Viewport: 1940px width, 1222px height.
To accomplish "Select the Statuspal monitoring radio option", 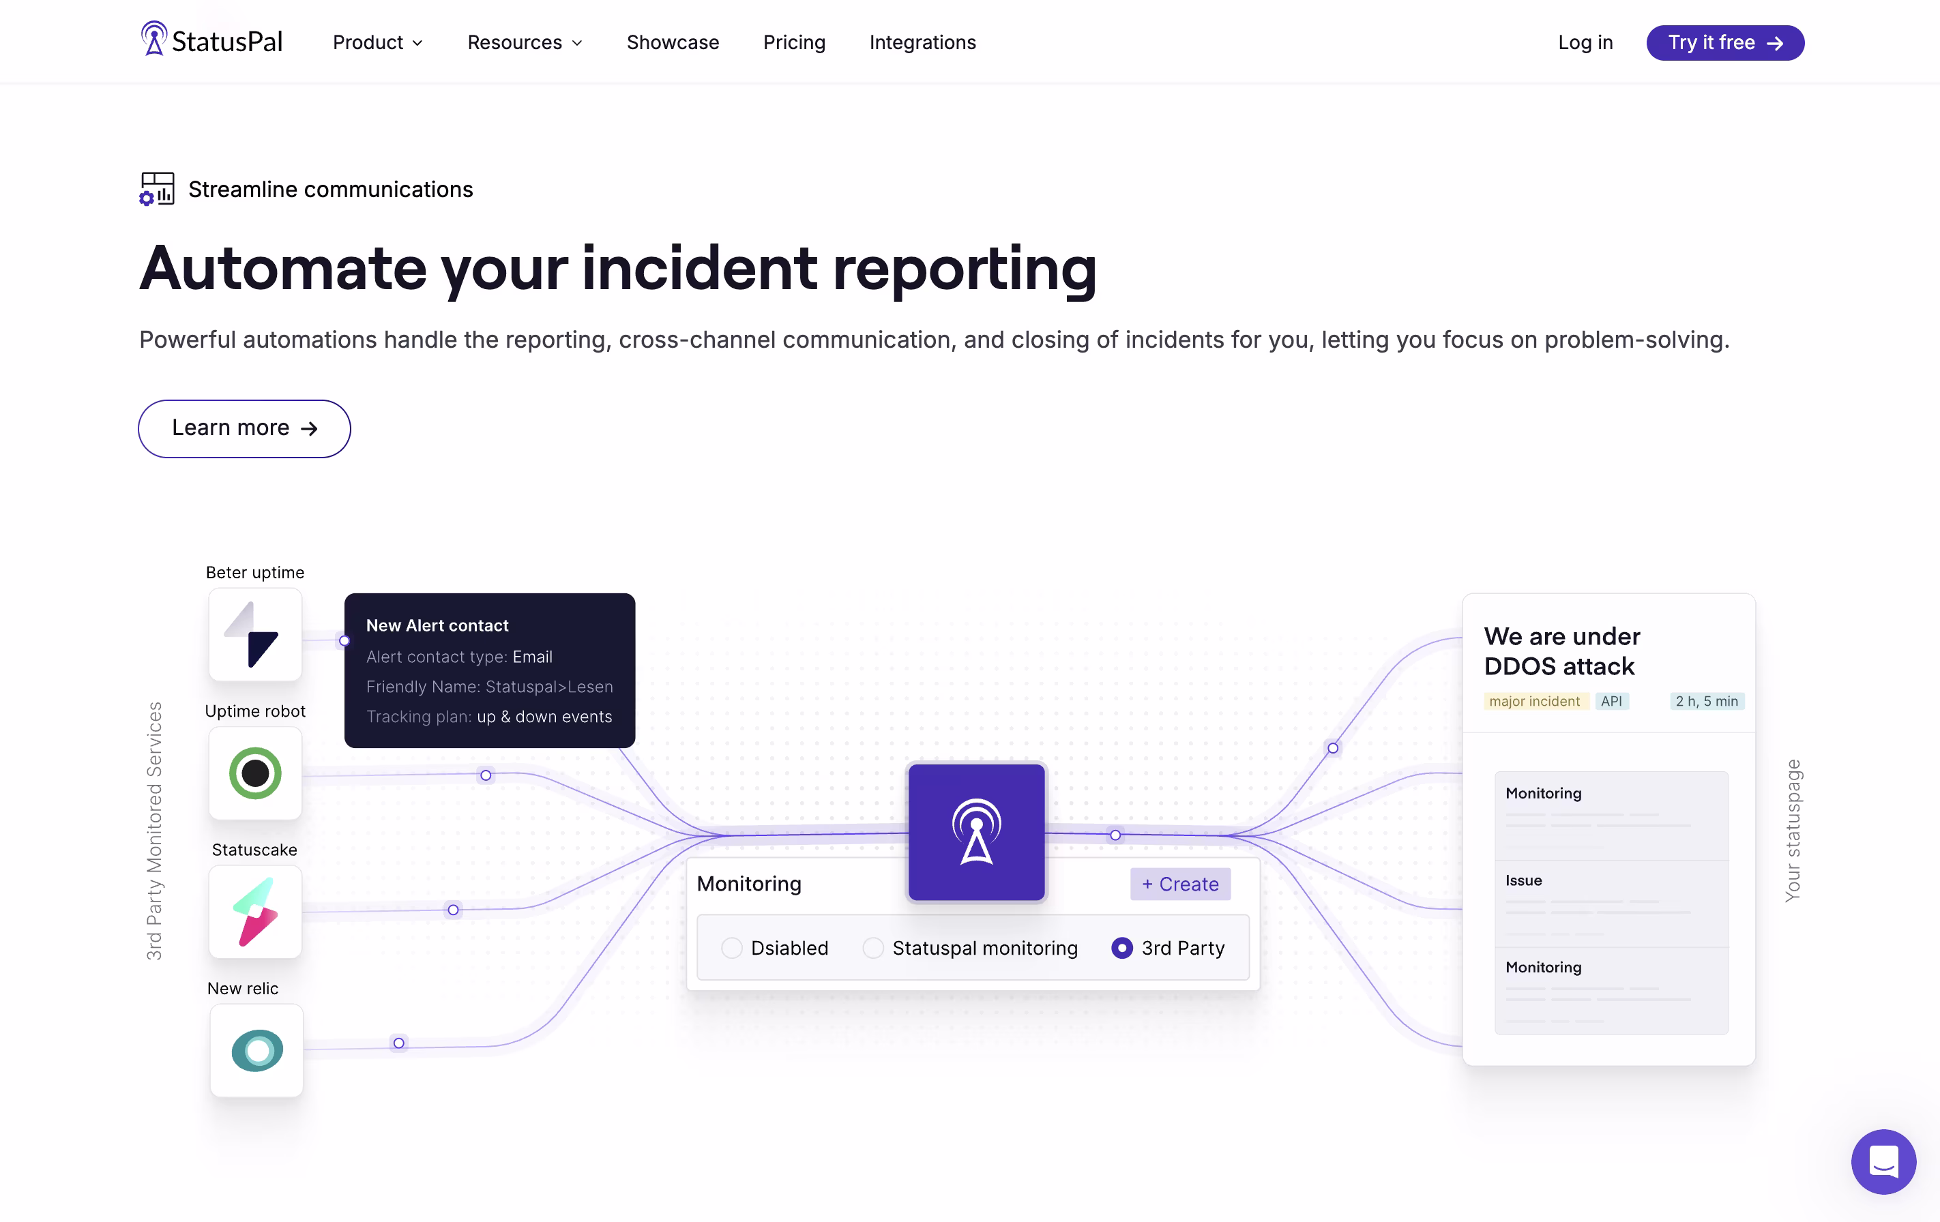I will tap(872, 948).
